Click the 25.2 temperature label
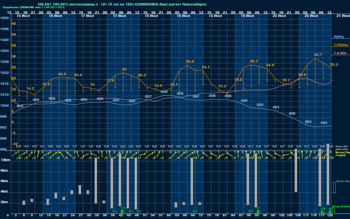350x219 pixels. (x=334, y=65)
